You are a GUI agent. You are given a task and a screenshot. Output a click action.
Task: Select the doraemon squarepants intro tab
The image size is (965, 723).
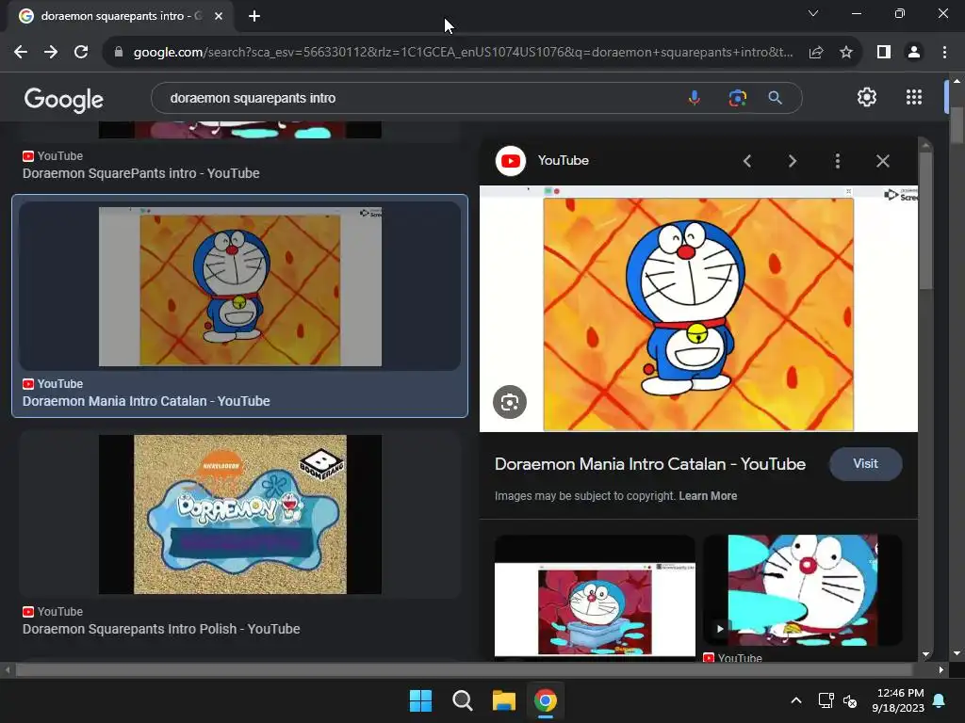121,16
